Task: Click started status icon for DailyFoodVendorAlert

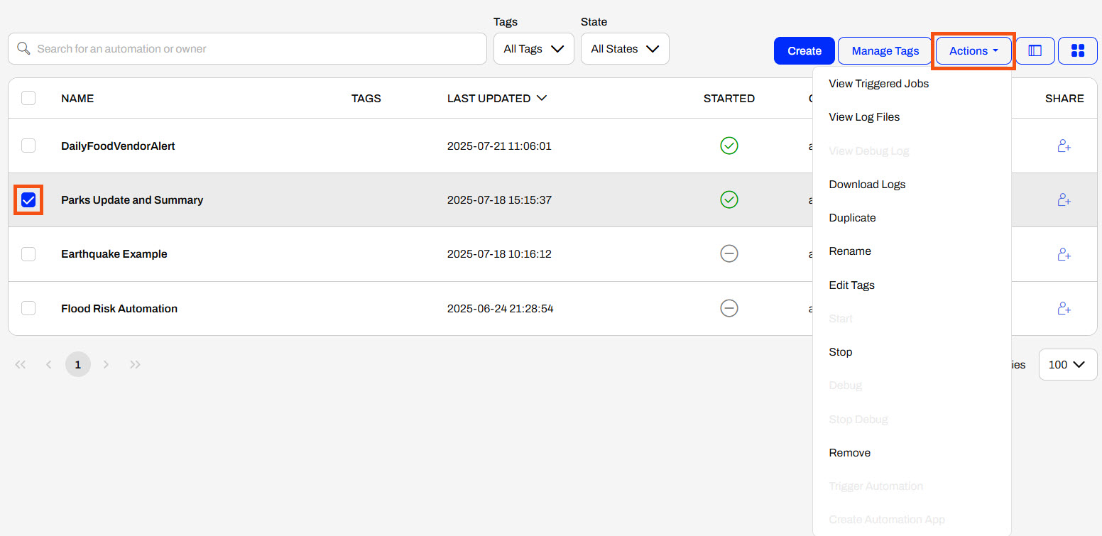Action: (729, 146)
